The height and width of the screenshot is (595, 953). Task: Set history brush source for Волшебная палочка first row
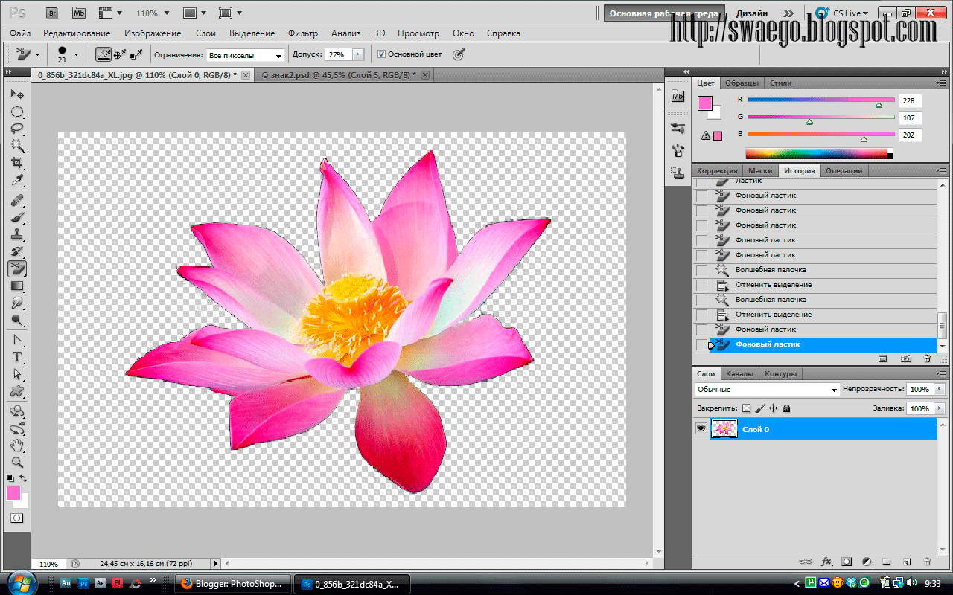point(702,270)
